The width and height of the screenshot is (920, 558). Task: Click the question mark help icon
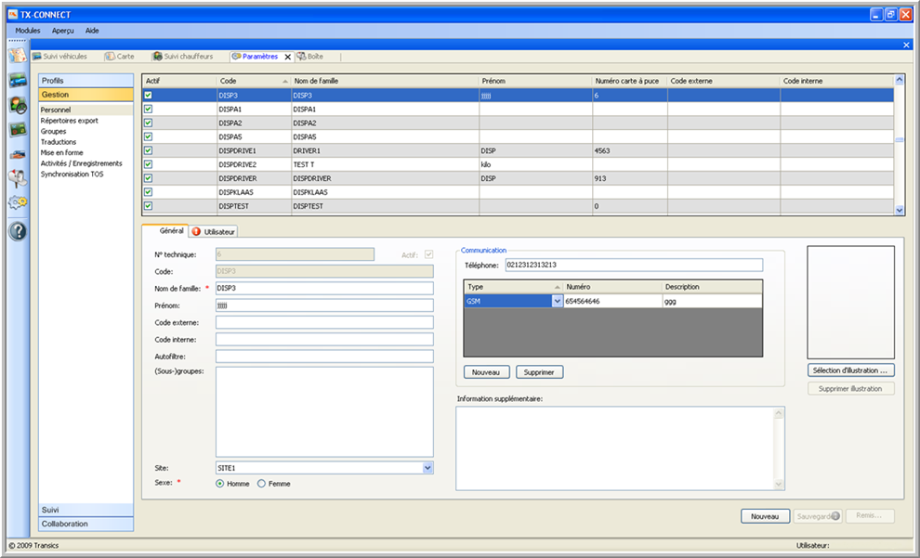pos(17,231)
